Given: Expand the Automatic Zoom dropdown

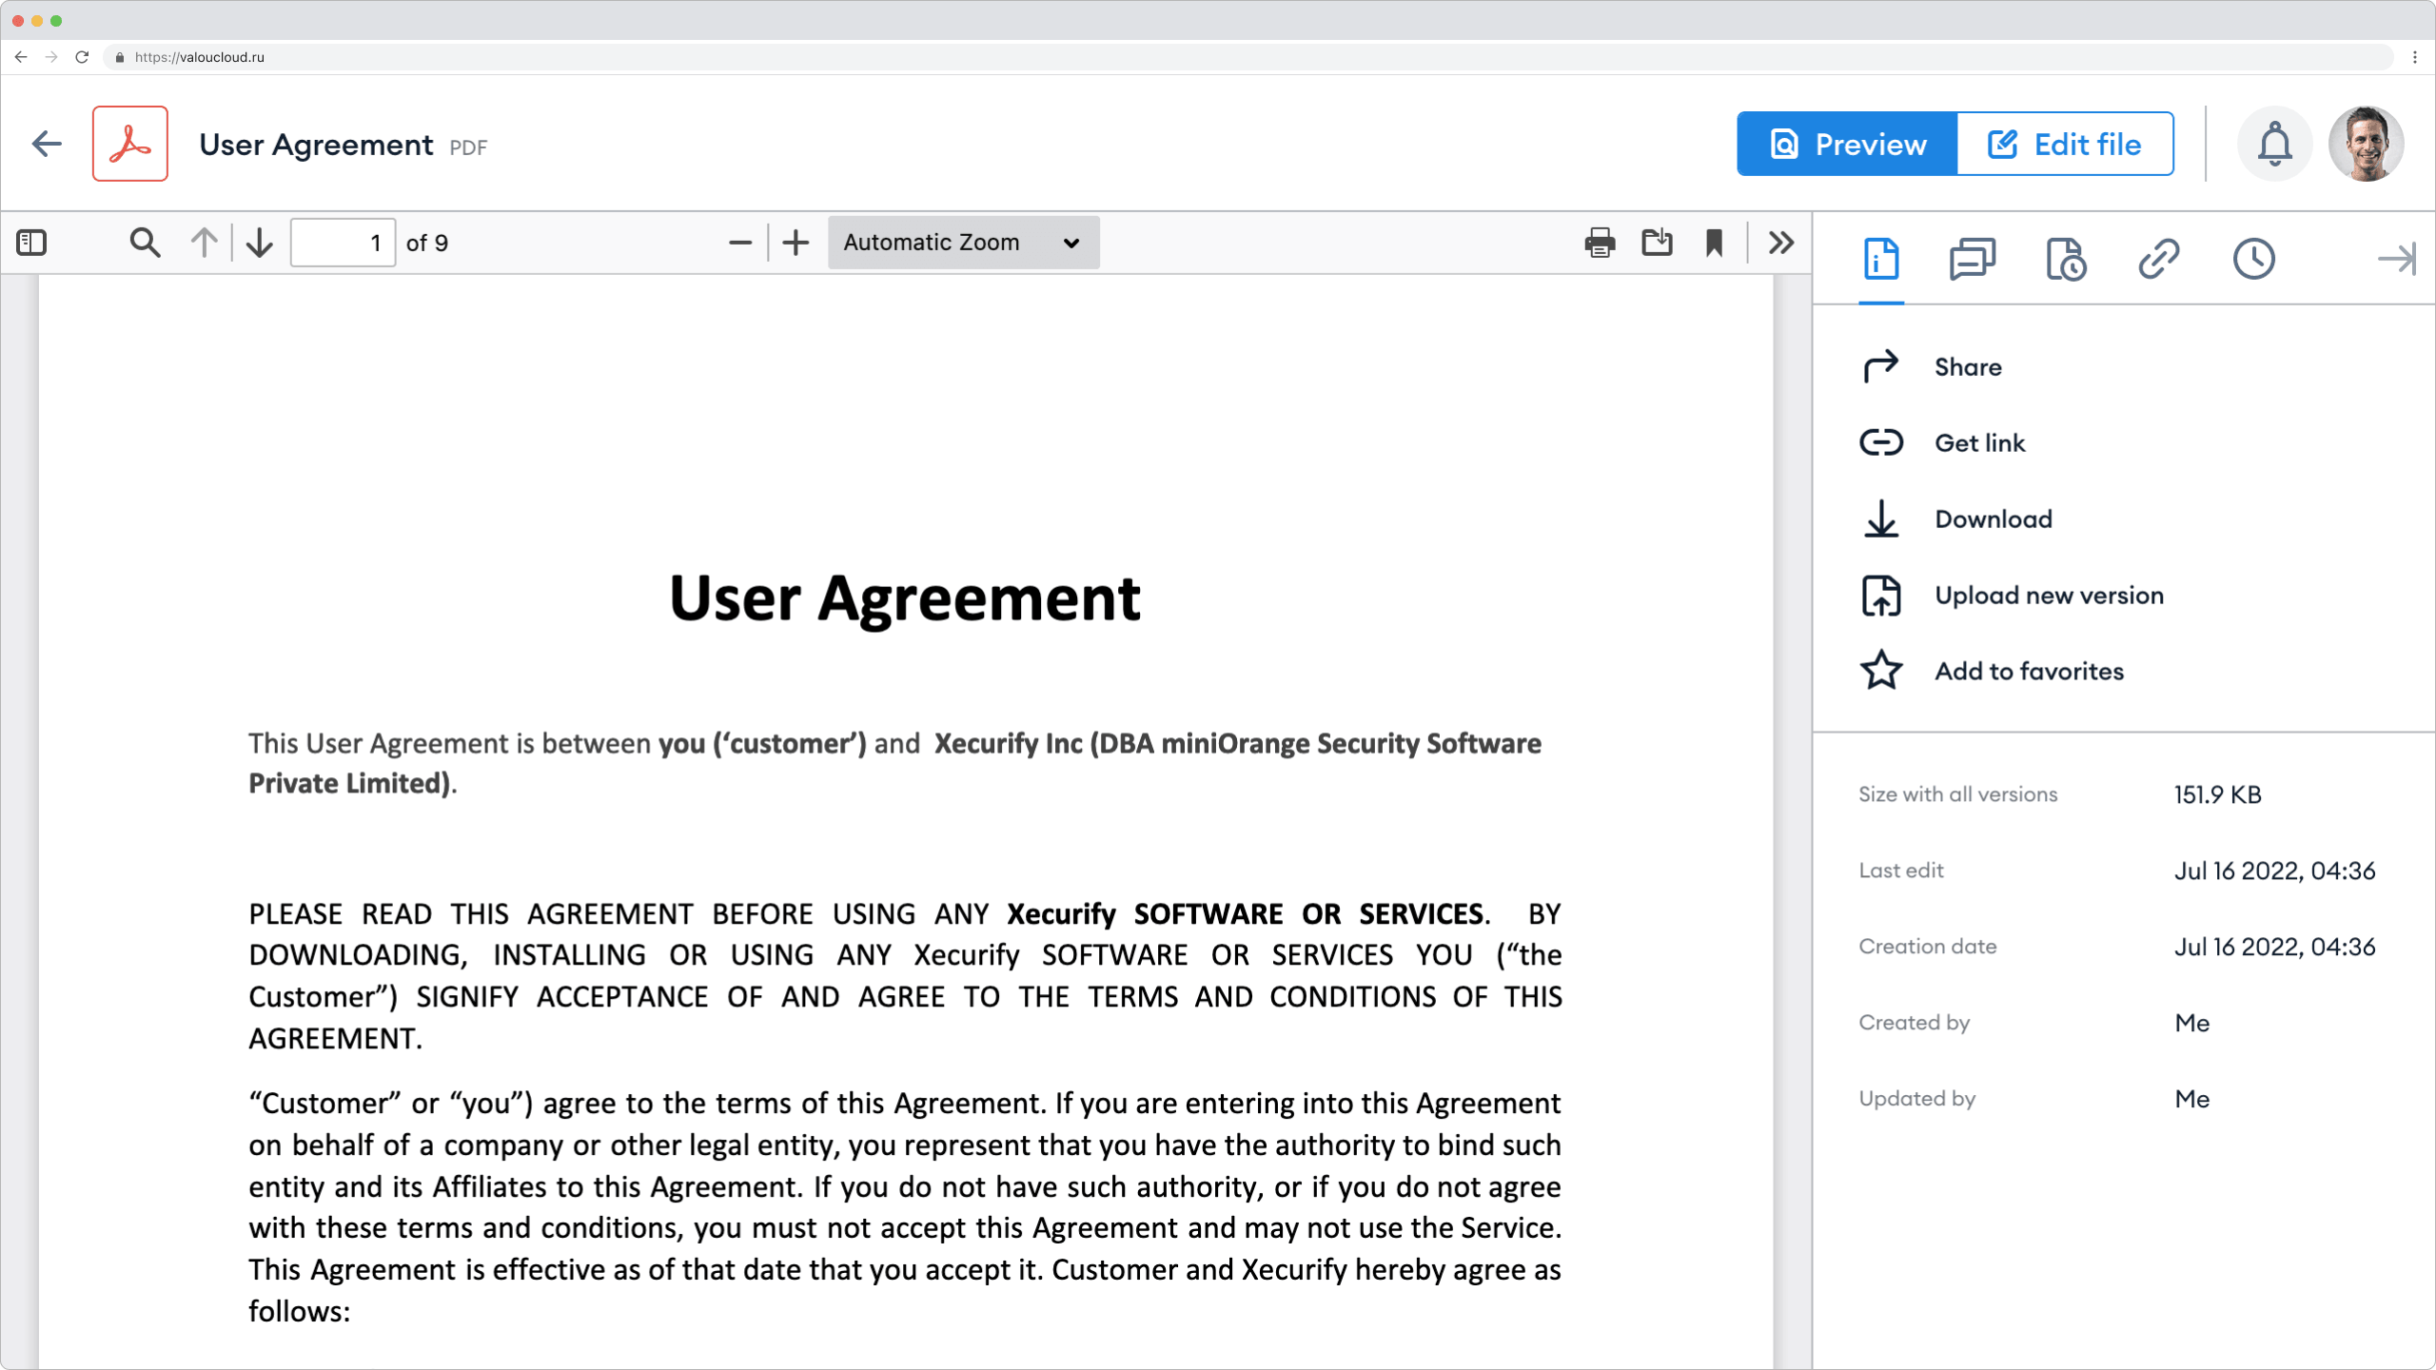Looking at the screenshot, I should [963, 243].
